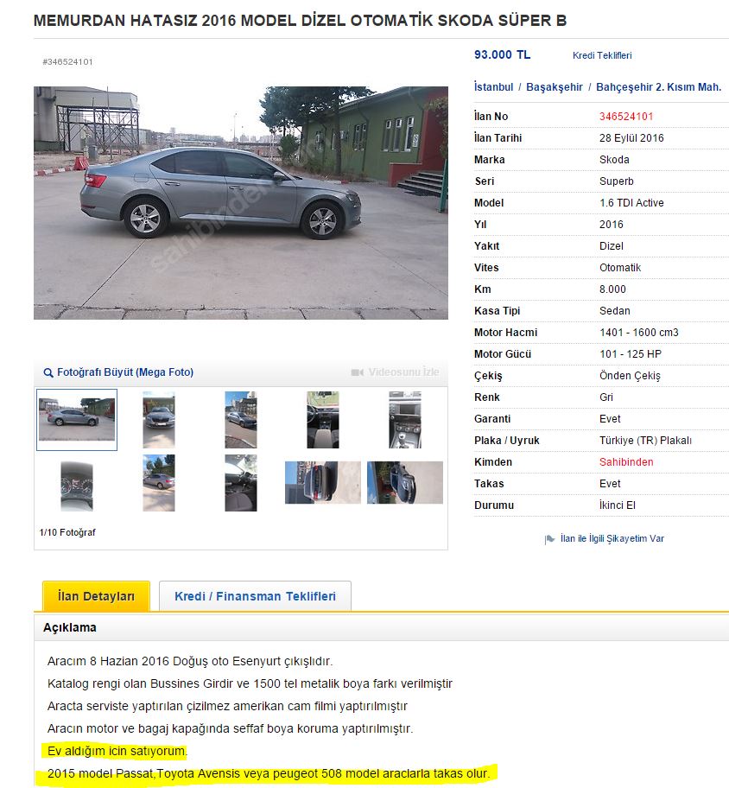Click the complaint flag icon

549,539
